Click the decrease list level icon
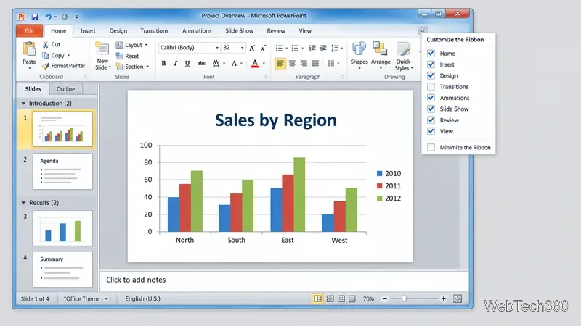The width and height of the screenshot is (581, 326). (312, 48)
